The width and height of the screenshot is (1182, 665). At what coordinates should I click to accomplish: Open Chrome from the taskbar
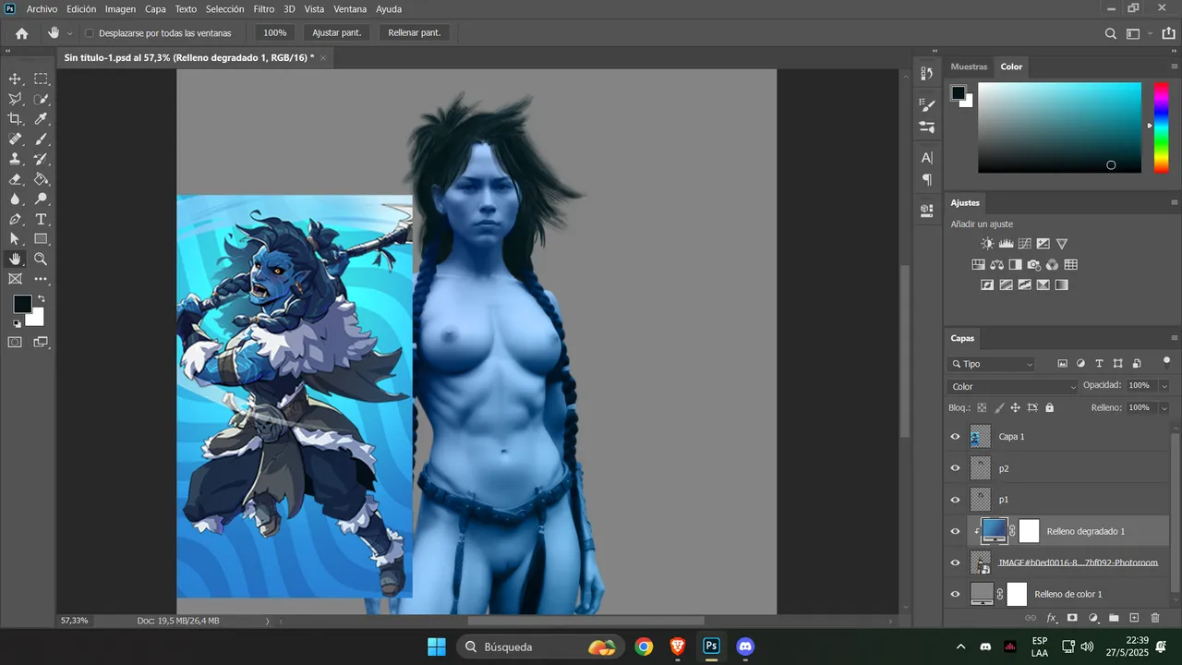tap(644, 647)
